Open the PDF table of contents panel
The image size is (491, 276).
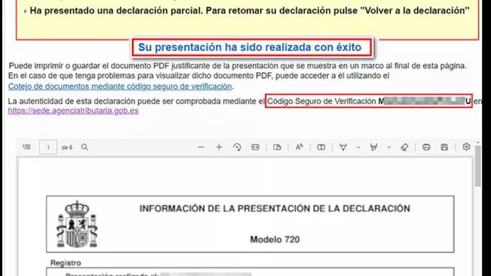click(27, 147)
